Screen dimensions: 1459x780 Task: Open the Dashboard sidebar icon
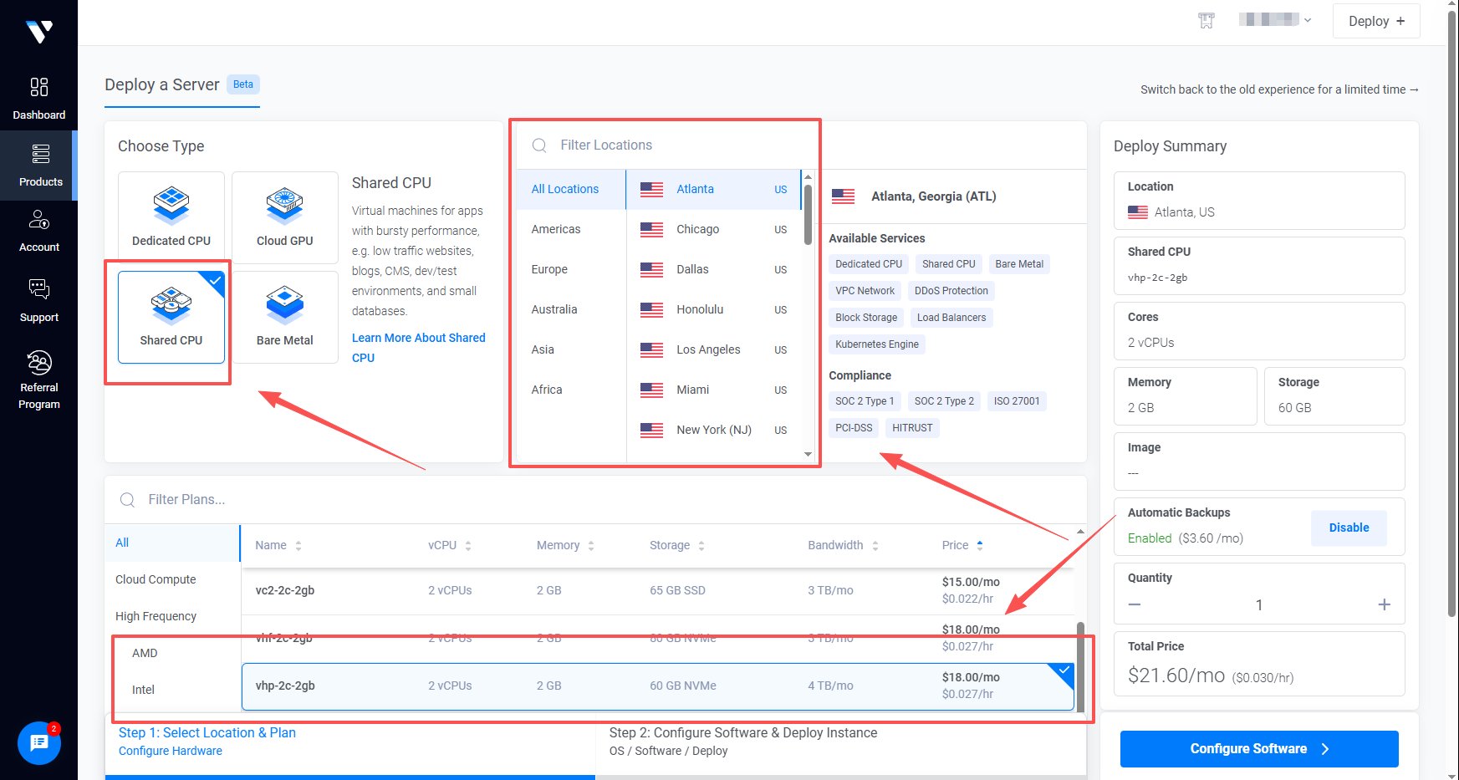click(x=39, y=87)
